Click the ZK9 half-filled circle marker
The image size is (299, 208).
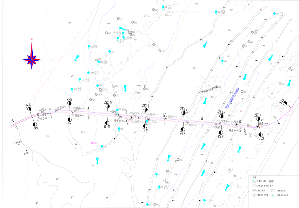(x=70, y=103)
